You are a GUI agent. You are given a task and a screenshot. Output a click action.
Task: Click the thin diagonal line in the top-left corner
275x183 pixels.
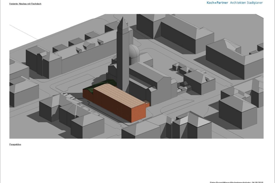point(23,32)
